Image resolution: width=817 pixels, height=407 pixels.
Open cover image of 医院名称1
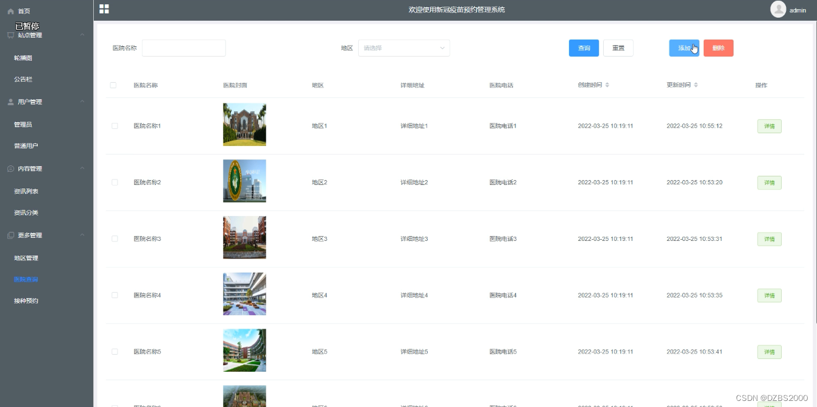244,125
